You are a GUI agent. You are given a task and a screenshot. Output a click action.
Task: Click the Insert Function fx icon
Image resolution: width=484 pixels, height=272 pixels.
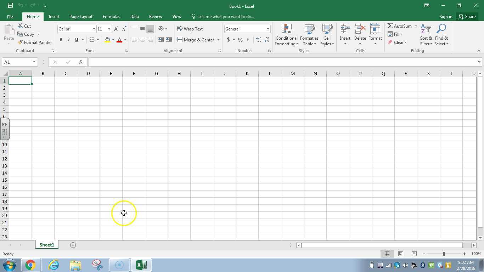81,62
